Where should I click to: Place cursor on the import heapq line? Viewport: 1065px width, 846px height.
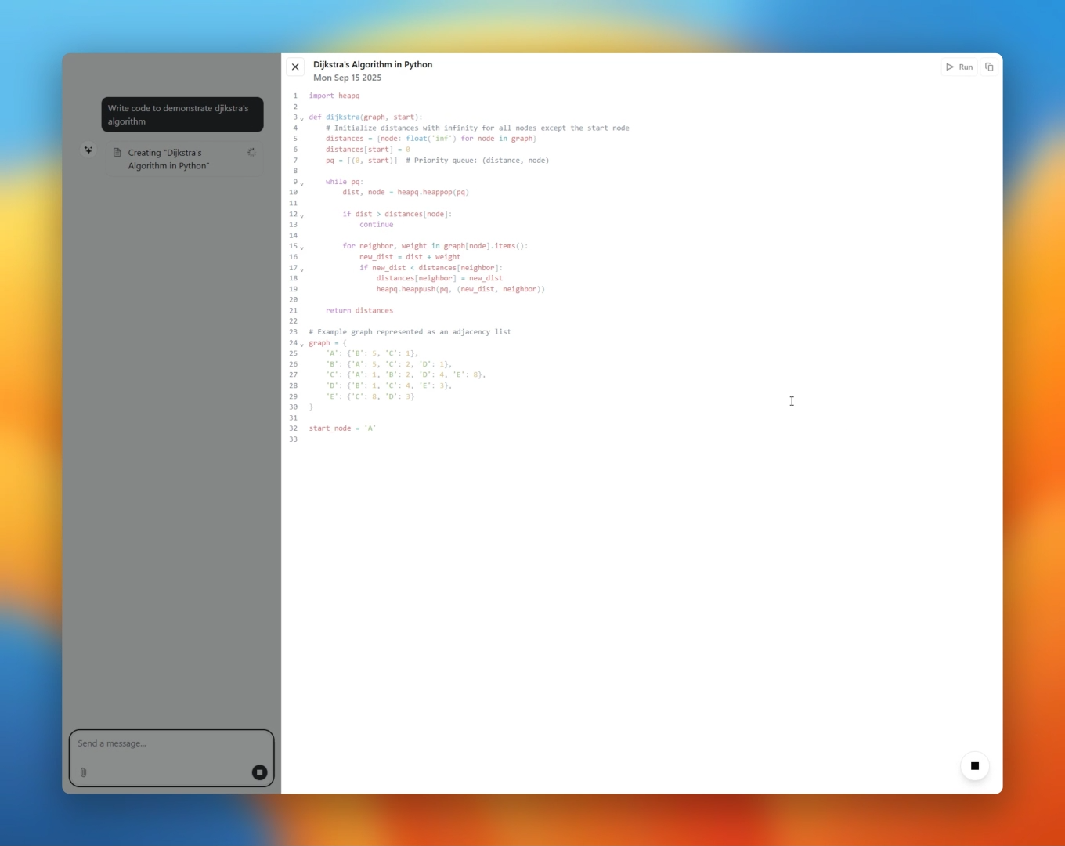point(334,96)
